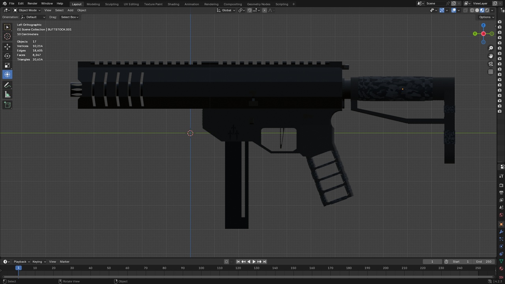Click the Blender logo menu
Viewport: 505px width, 284px height.
pyautogui.click(x=4, y=4)
